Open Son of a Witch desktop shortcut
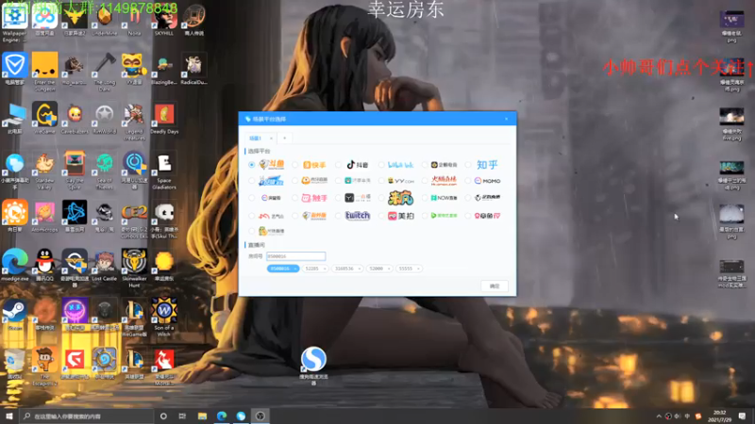Viewport: 755px width, 424px height. tap(164, 317)
